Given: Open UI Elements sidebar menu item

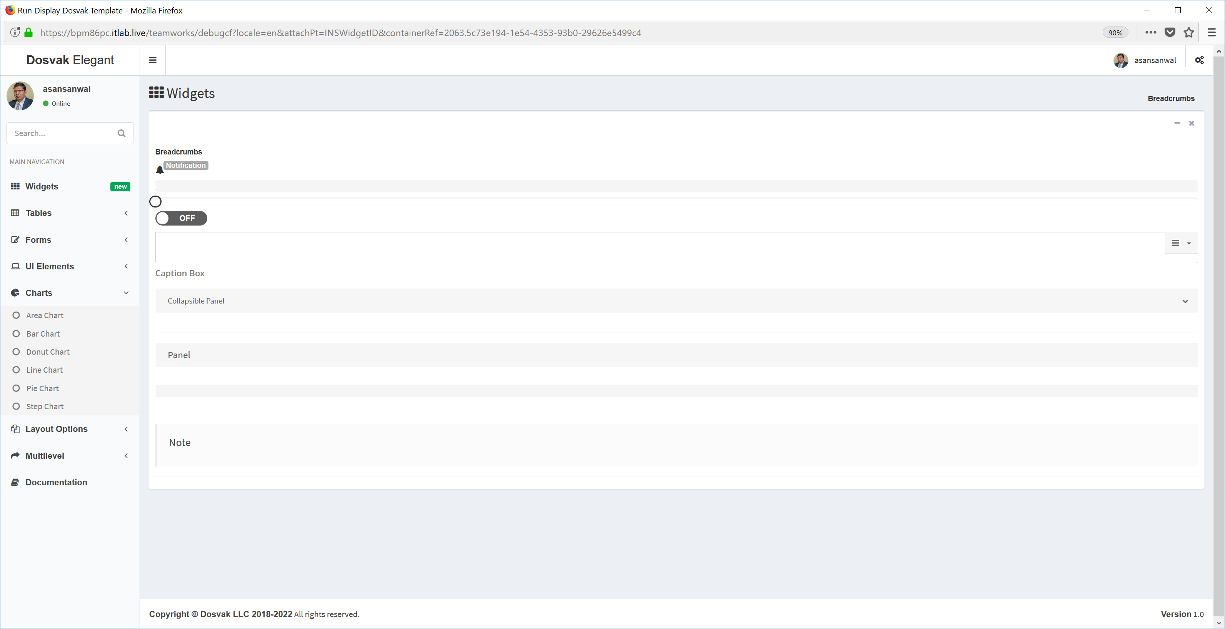Looking at the screenshot, I should point(70,266).
